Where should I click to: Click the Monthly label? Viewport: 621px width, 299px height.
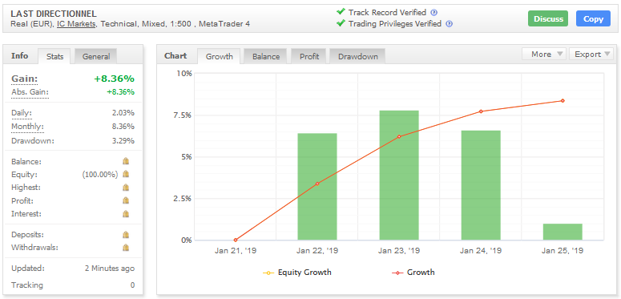click(x=27, y=127)
